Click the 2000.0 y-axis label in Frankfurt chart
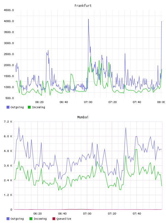This screenshot has height=223, width=166. [x=9, y=65]
